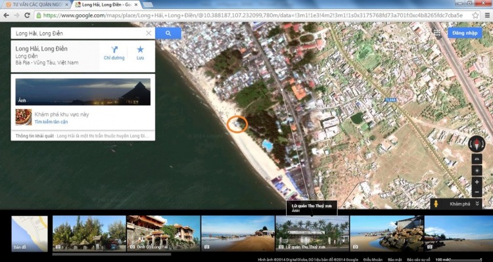Open a new browser tab
The height and width of the screenshot is (262, 493).
point(147,5)
